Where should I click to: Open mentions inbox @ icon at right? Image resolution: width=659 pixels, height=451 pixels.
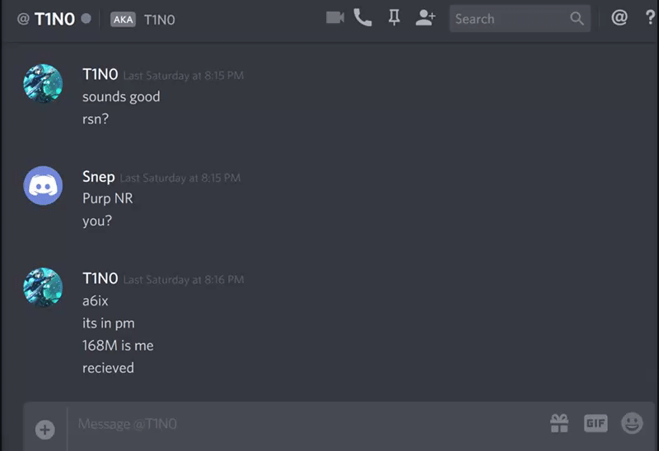tap(619, 17)
